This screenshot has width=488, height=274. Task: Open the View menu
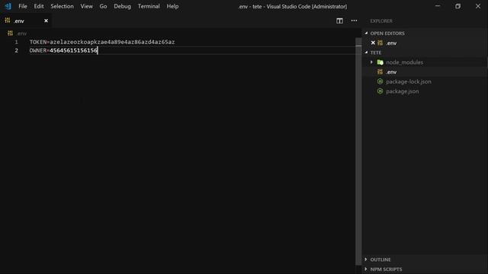tap(86, 6)
